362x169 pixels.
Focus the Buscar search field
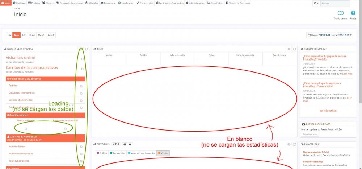335,3
